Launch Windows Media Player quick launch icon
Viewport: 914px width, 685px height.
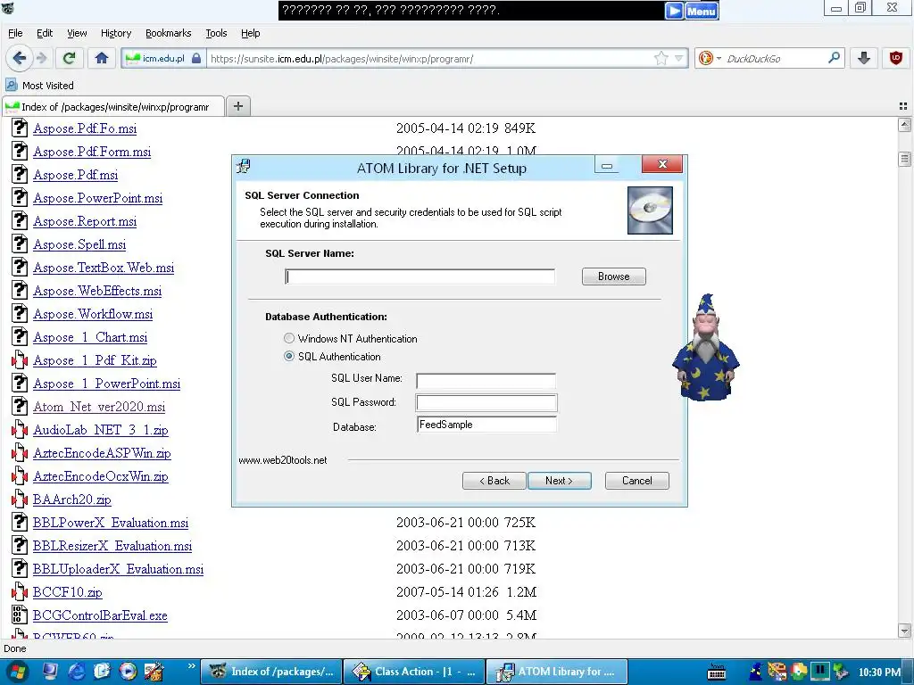(x=128, y=672)
